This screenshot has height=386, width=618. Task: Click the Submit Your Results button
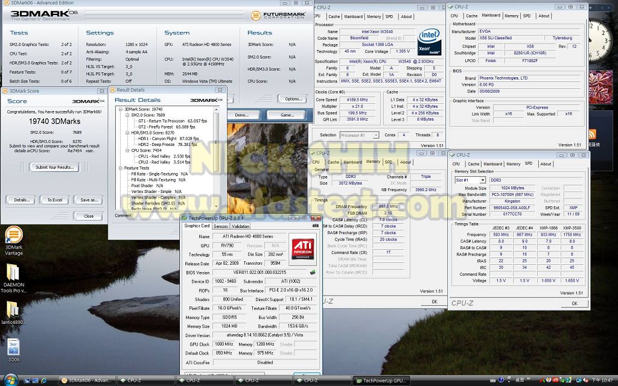pos(54,167)
